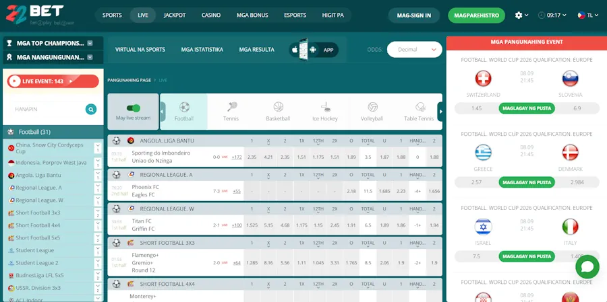607x302 pixels.
Task: Click +100 markets for Titan FC match
Action: 237,225
